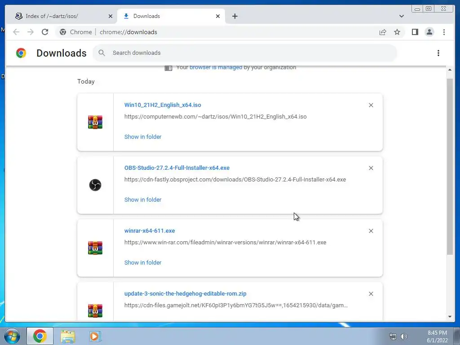Show winrar-x64-611.exe in folder
Image resolution: width=460 pixels, height=345 pixels.
(143, 262)
